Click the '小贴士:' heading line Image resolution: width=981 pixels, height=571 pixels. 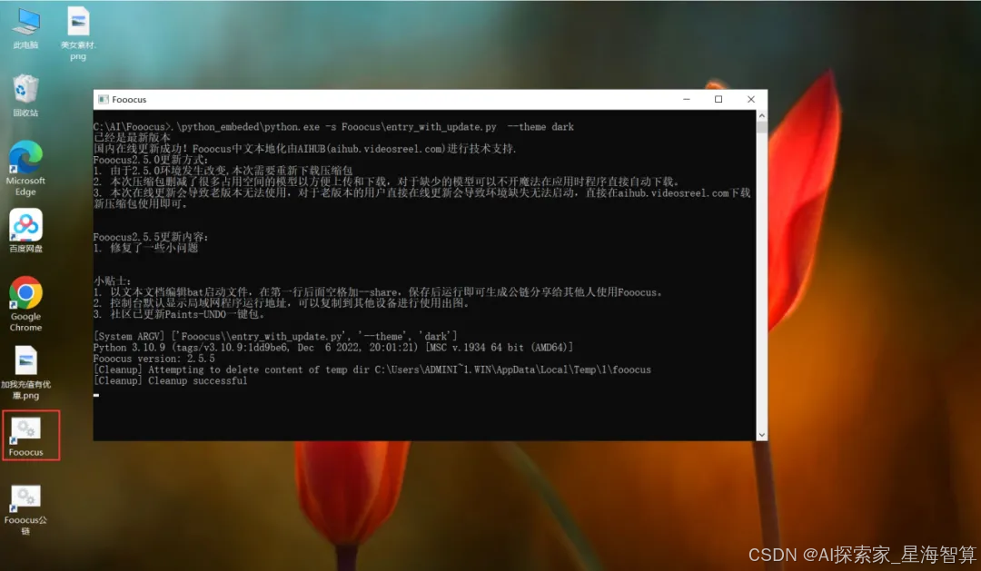click(112, 281)
